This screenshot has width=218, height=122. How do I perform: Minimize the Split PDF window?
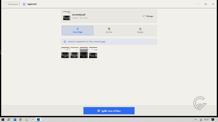[198, 4]
